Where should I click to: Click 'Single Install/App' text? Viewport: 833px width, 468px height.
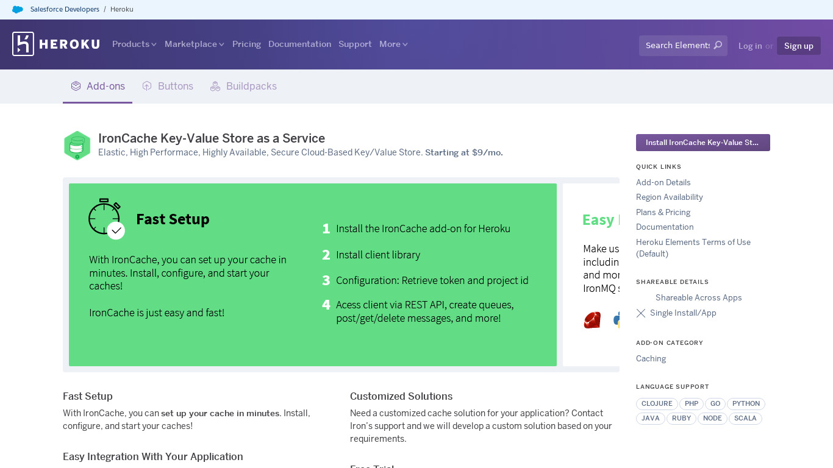coord(683,313)
